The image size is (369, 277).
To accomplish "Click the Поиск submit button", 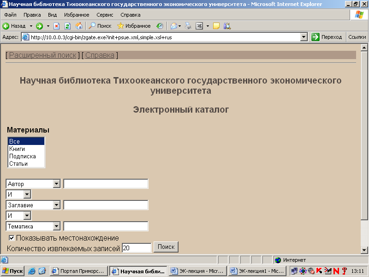I will [x=166, y=247].
